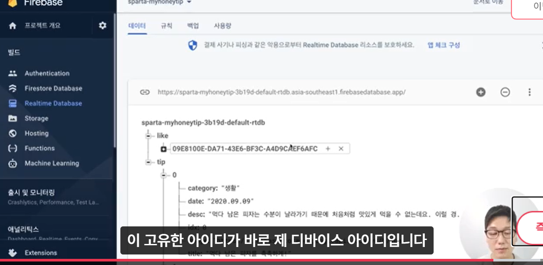This screenshot has height=265, width=543.
Task: Click desc value about 피자
Action: 333,215
